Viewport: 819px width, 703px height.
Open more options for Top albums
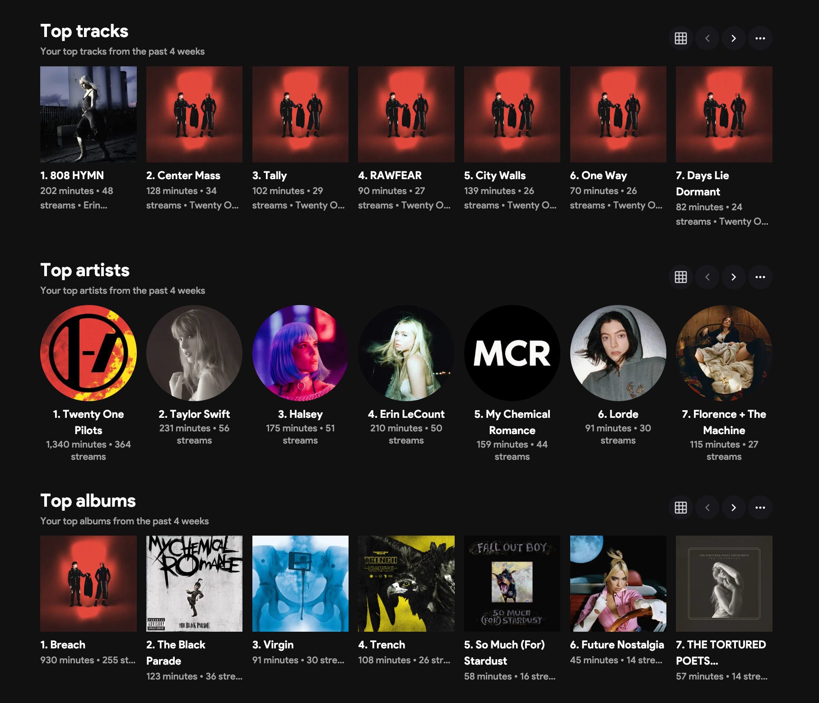(x=760, y=508)
